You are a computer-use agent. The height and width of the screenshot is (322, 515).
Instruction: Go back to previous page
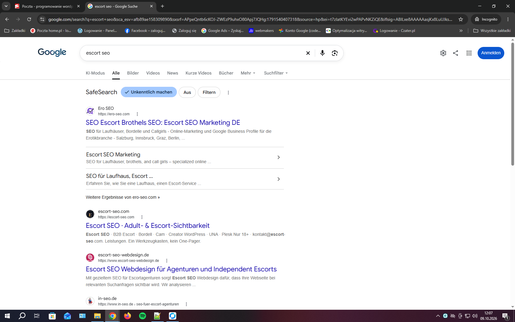click(7, 19)
